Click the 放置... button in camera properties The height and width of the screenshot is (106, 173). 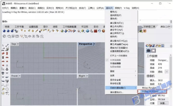(163, 103)
